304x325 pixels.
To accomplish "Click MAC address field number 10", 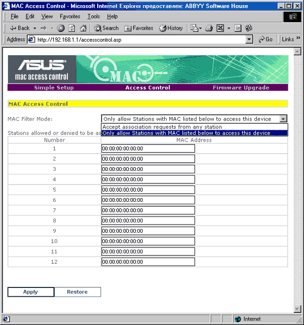I will click(148, 241).
